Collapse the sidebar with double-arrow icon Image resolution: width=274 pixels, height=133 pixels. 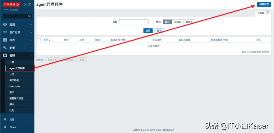pyautogui.click(x=25, y=5)
